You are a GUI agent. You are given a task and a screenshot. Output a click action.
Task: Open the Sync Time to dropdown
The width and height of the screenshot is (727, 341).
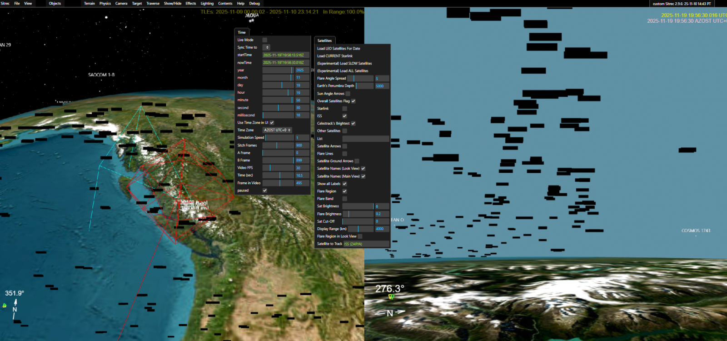[x=267, y=47]
